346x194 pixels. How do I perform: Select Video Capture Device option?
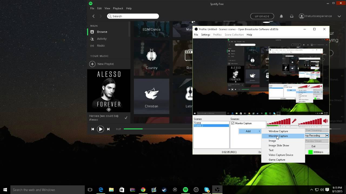tap(283, 155)
